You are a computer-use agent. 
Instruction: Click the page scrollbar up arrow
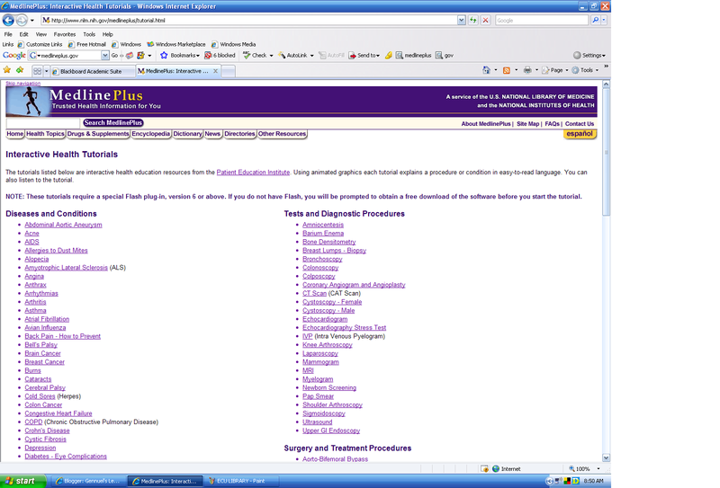click(x=606, y=84)
